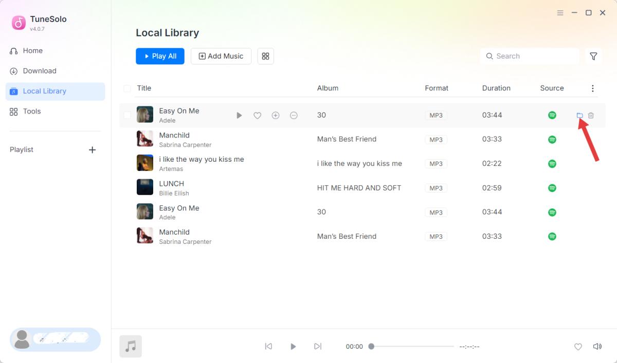Click the Artemas artist name
Image resolution: width=617 pixels, height=363 pixels.
point(171,169)
